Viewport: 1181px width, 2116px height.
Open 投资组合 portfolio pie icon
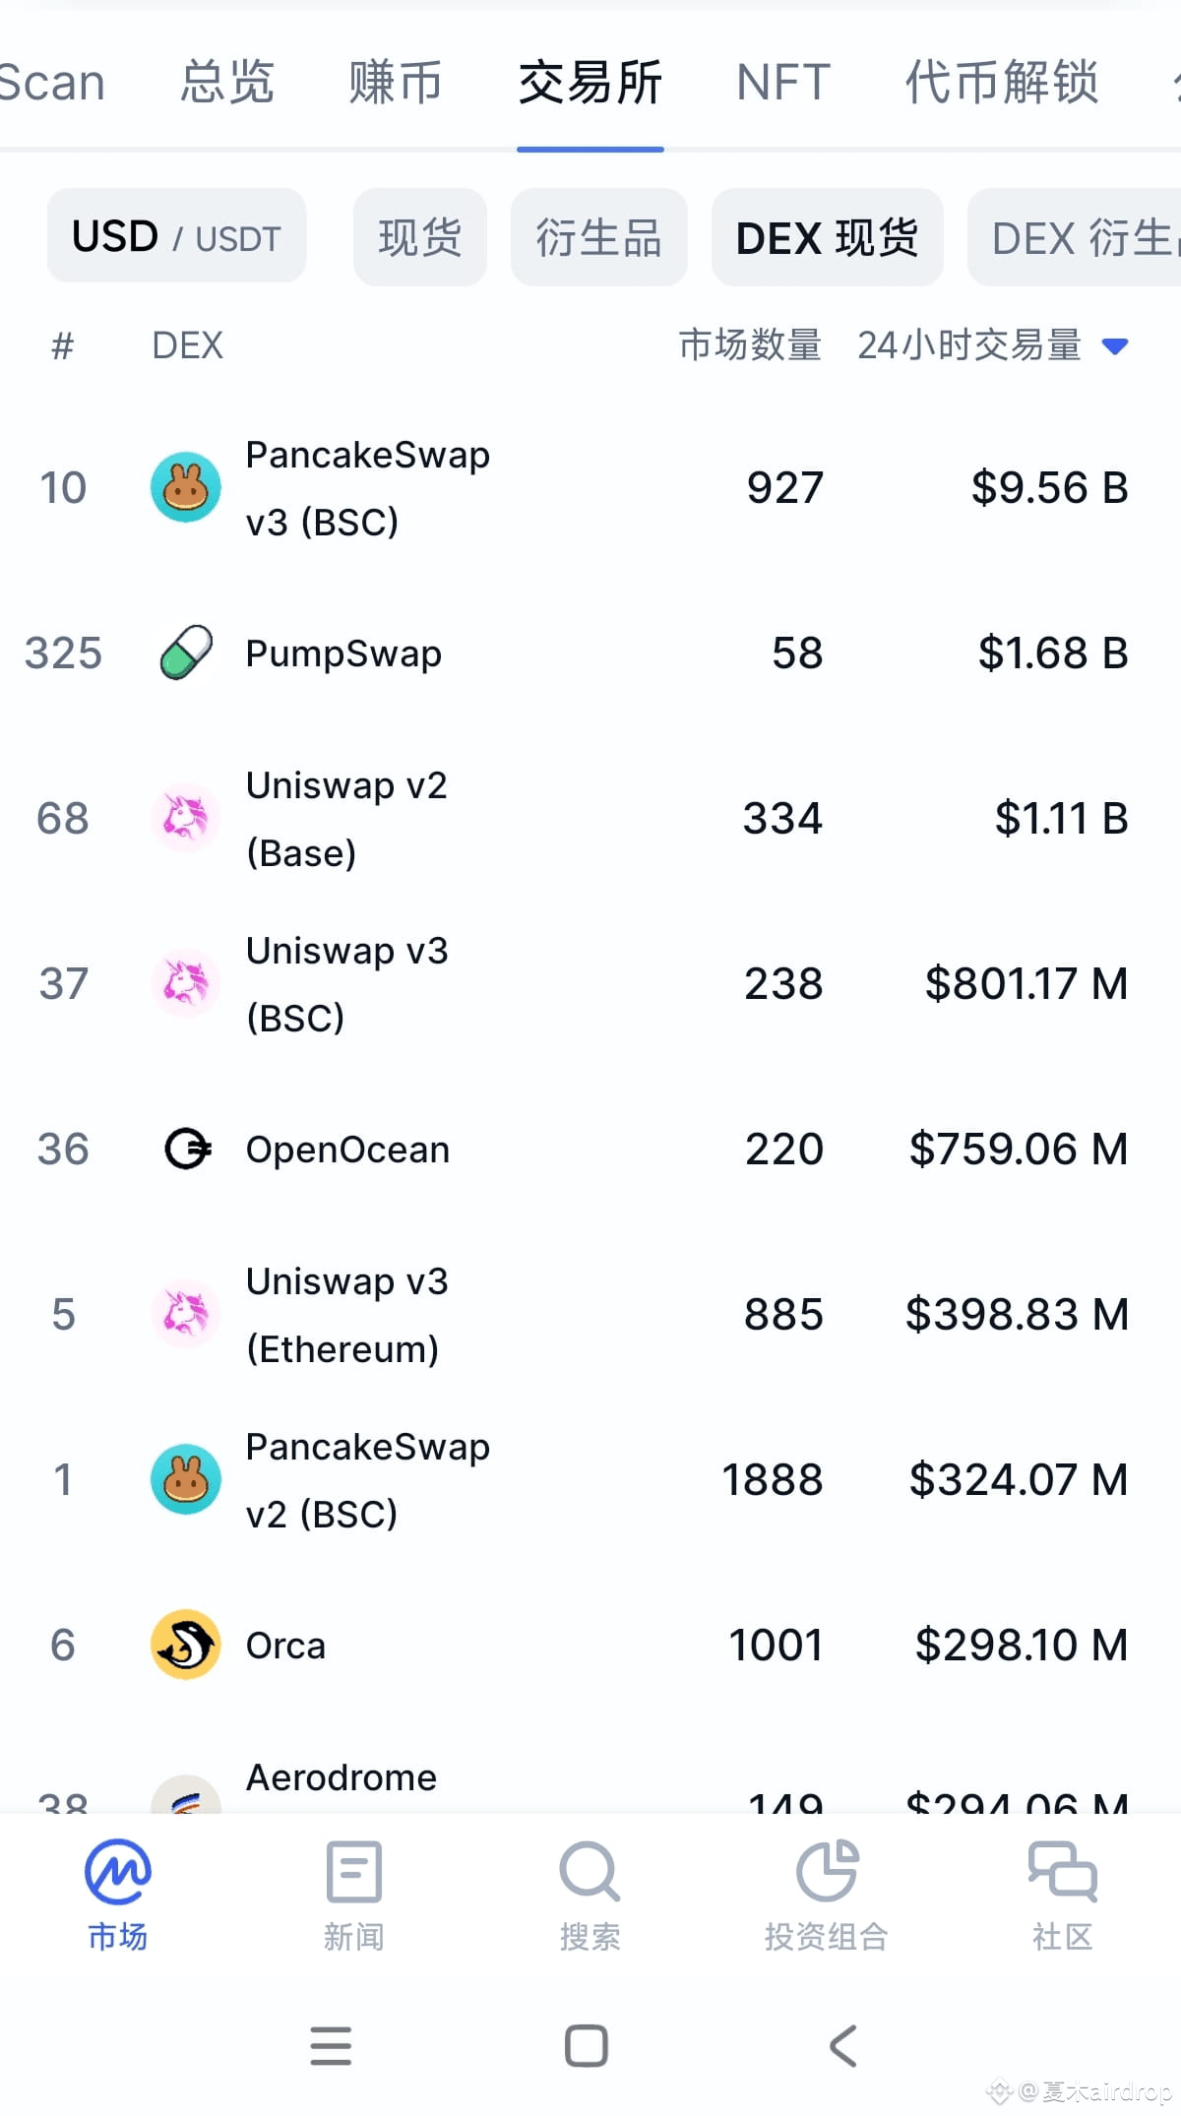(827, 1871)
